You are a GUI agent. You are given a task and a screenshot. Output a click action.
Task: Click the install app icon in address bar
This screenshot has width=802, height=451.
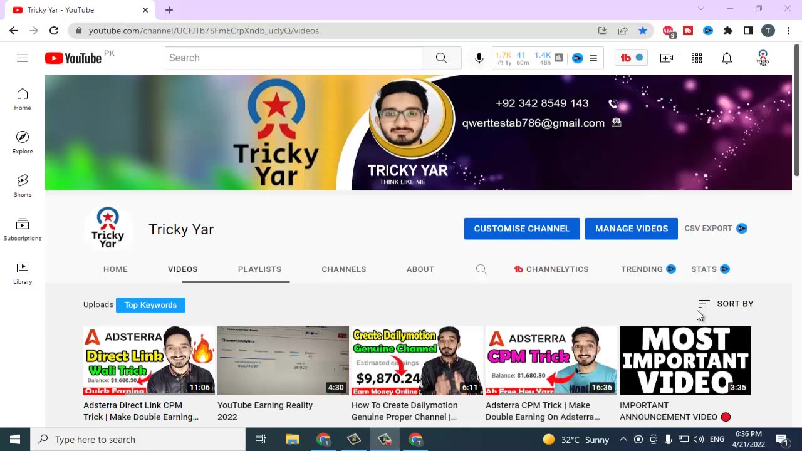[603, 31]
